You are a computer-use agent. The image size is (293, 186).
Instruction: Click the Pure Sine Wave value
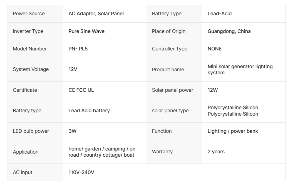coord(86,31)
